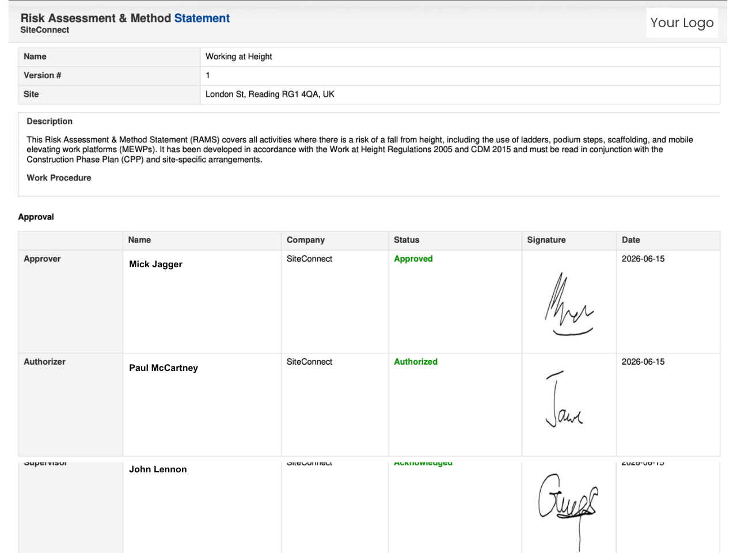
Task: Click the 'Description' heading
Action: point(50,121)
